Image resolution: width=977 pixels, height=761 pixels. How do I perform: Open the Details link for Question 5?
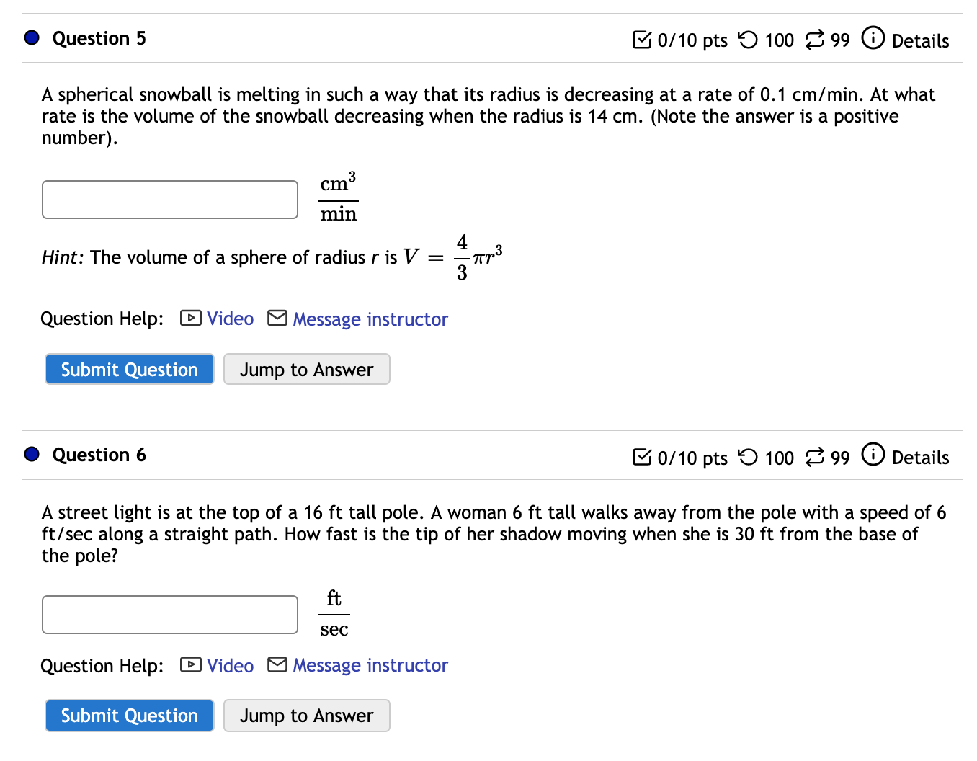[x=920, y=41]
